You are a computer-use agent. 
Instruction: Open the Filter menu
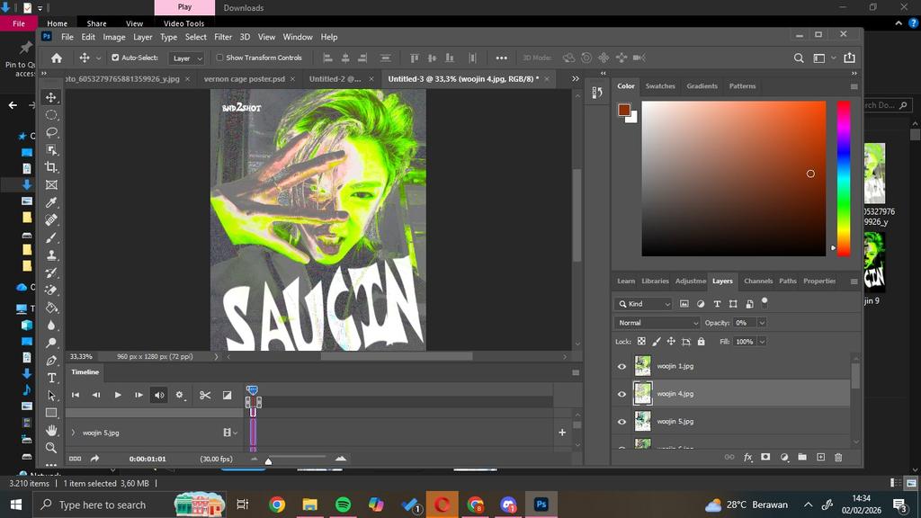coord(223,37)
